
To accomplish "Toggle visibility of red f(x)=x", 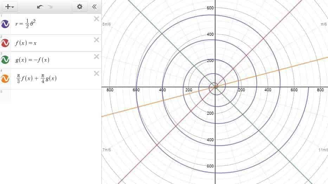I will (x=5, y=43).
